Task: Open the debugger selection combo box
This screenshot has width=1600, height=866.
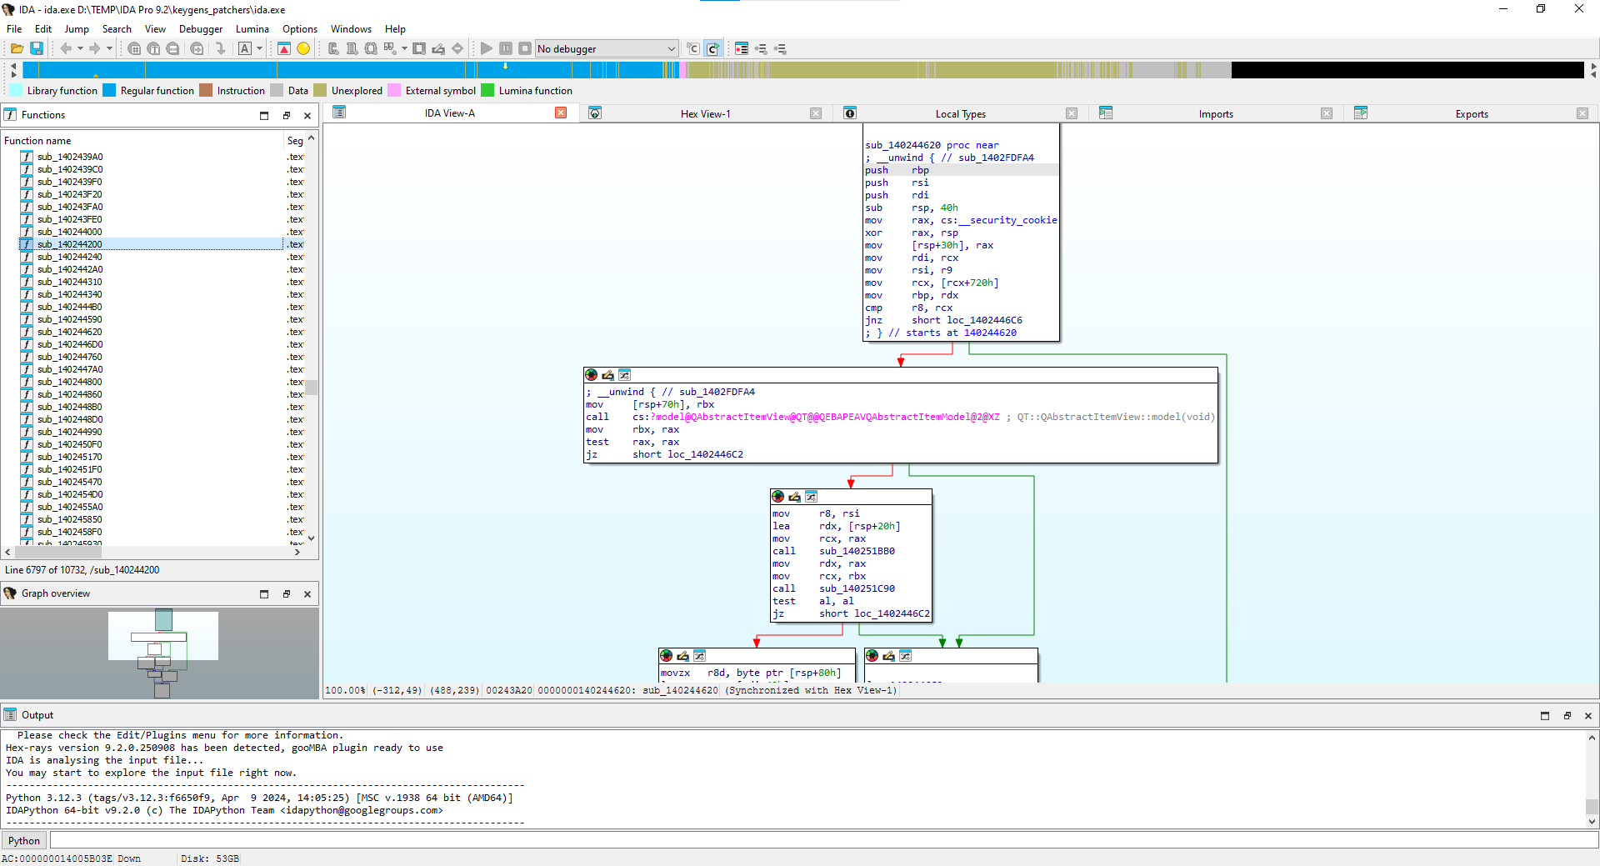Action: pos(606,49)
